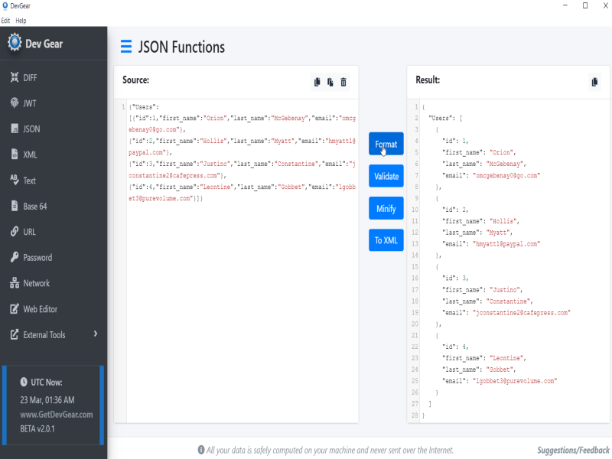The height and width of the screenshot is (459, 612).
Task: Go to the Base 64 sidebar label
Action: point(35,207)
